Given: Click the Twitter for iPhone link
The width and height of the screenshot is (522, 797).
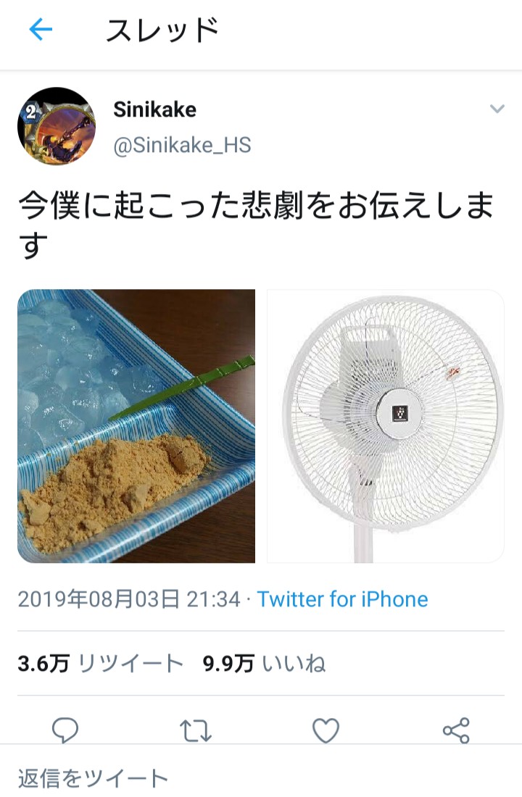Looking at the screenshot, I should click(x=342, y=598).
